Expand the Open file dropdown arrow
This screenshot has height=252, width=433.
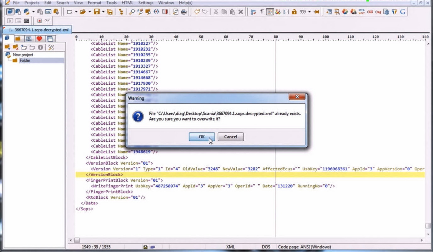tap(90, 12)
